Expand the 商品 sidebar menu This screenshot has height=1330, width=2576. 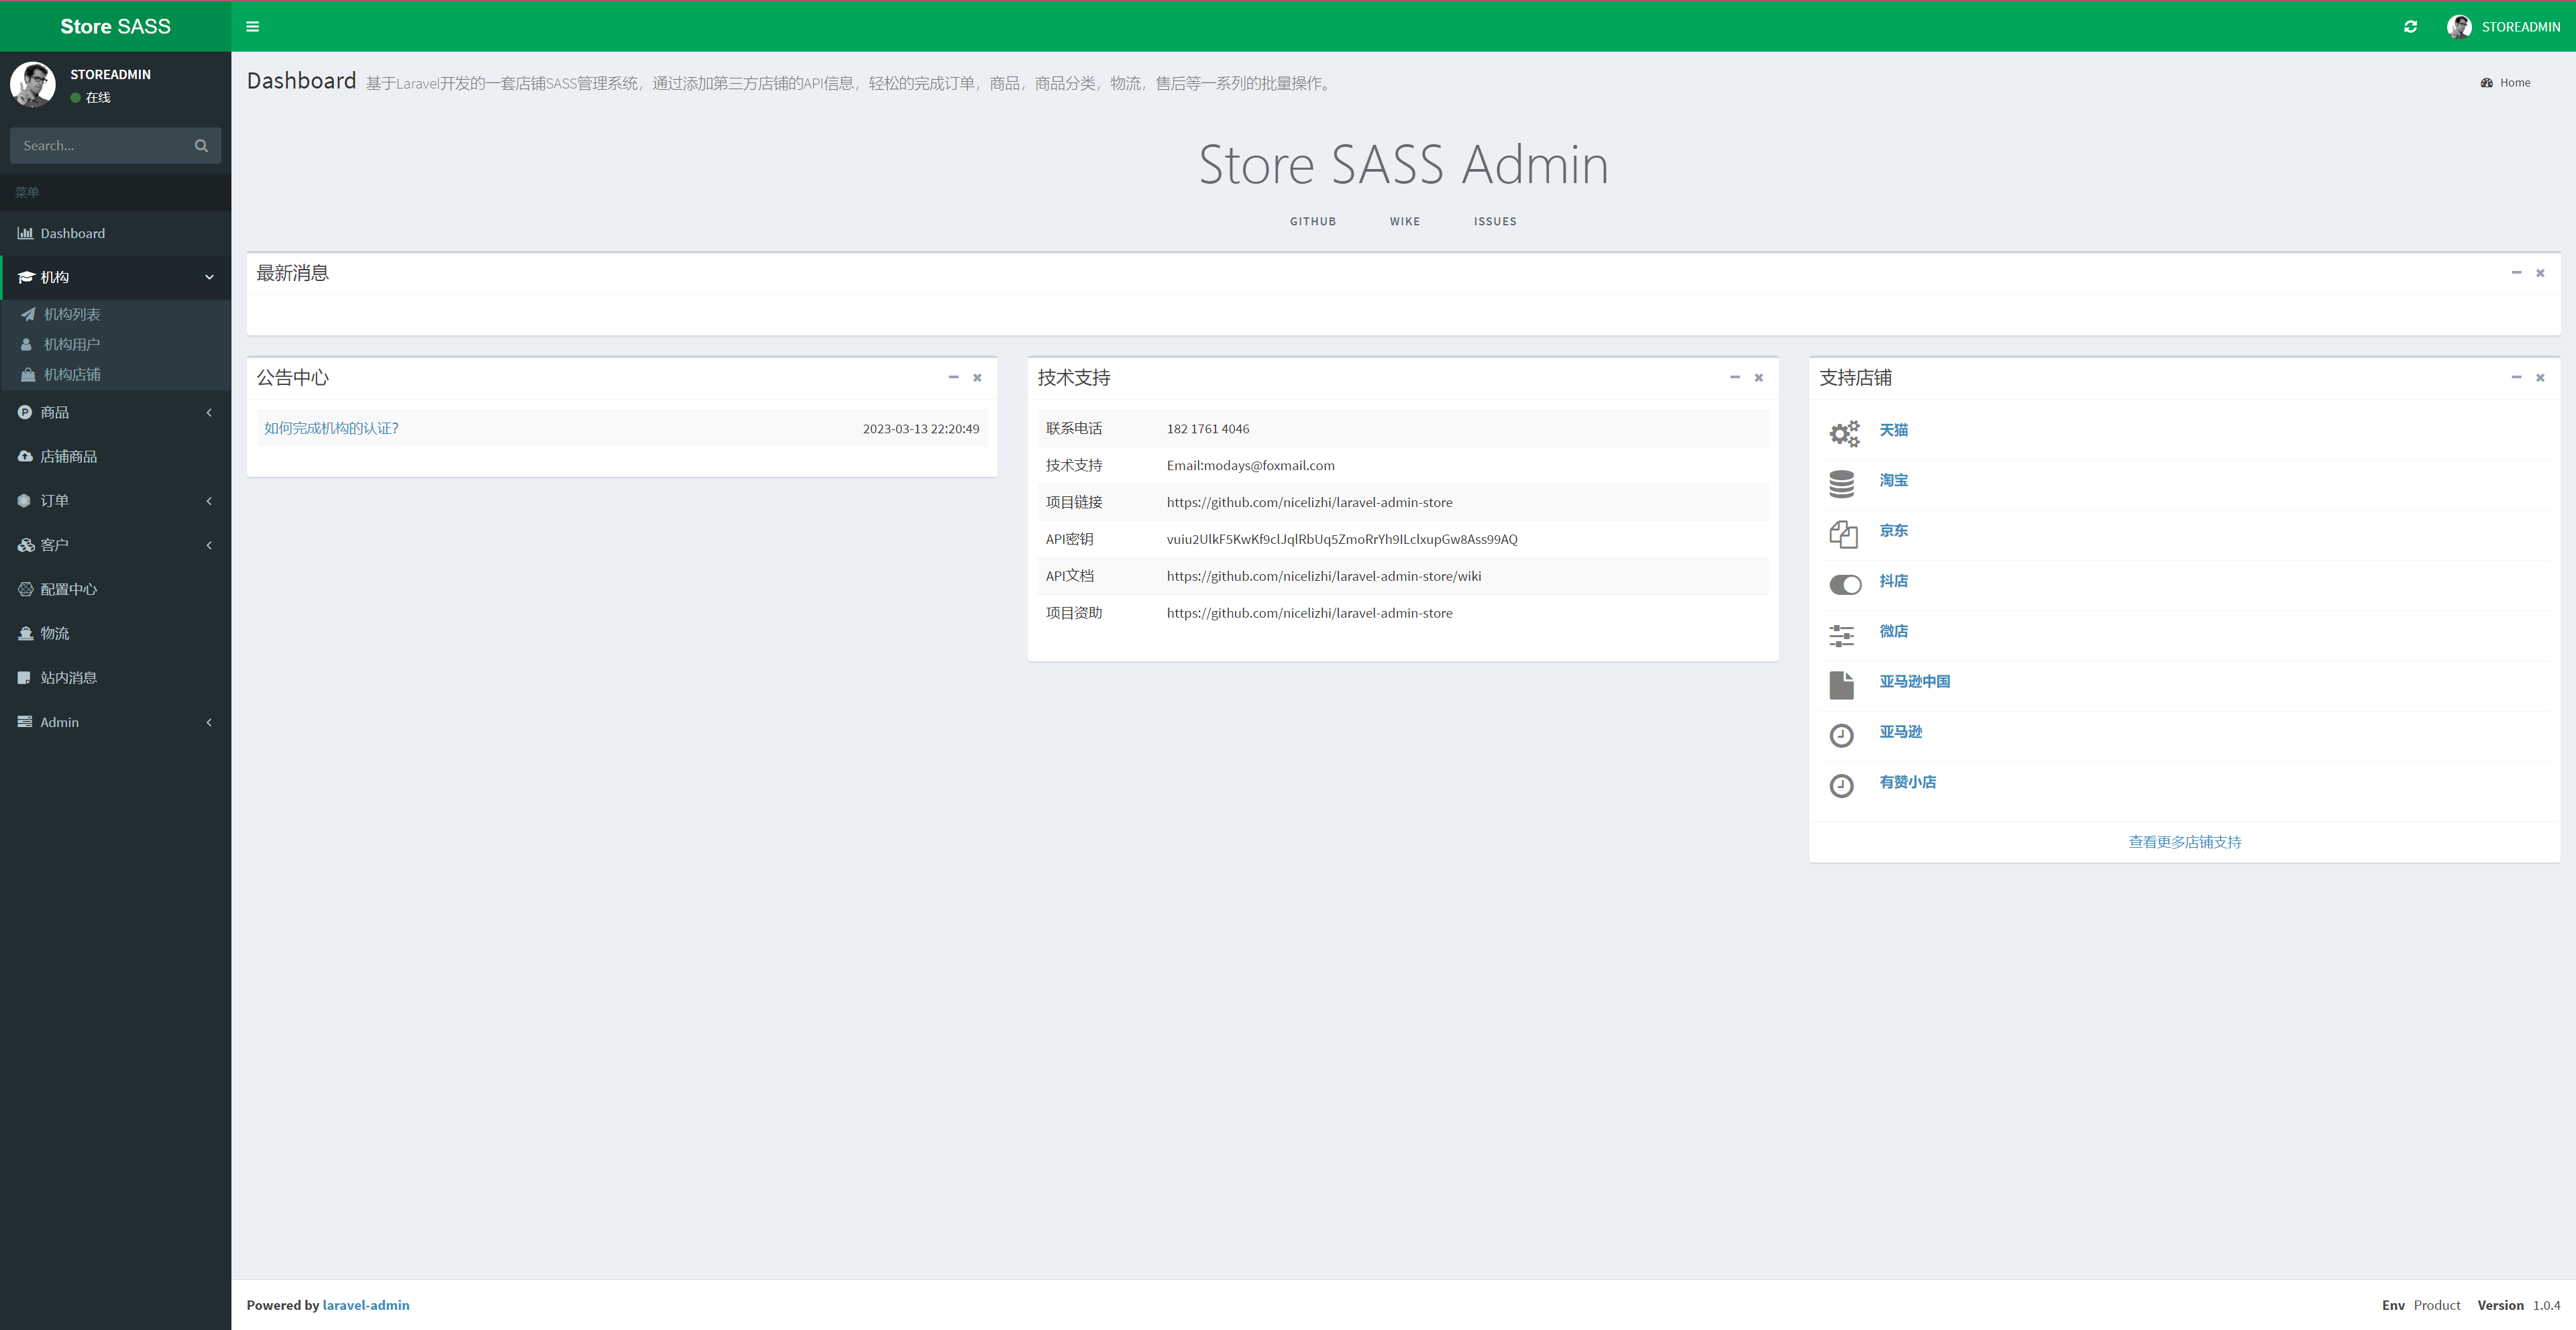pyautogui.click(x=115, y=412)
